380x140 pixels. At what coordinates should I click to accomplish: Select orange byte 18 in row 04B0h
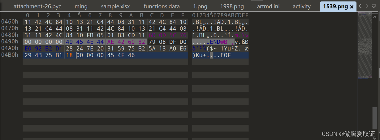click(x=69, y=55)
